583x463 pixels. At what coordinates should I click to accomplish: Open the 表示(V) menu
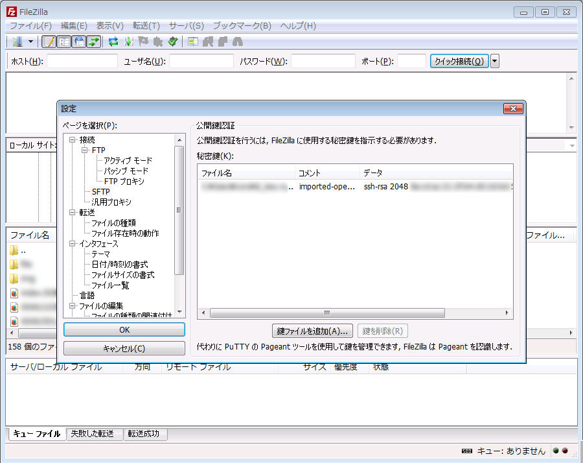[x=109, y=26]
